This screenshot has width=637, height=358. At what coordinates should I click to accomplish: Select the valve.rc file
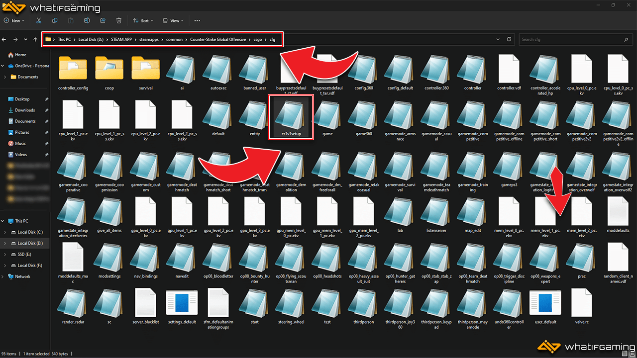coord(582,306)
